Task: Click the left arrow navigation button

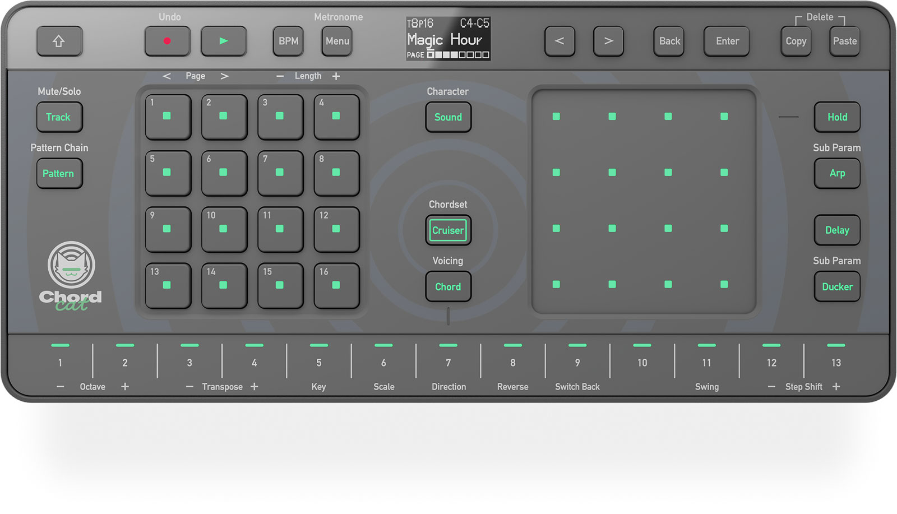Action: [x=560, y=41]
